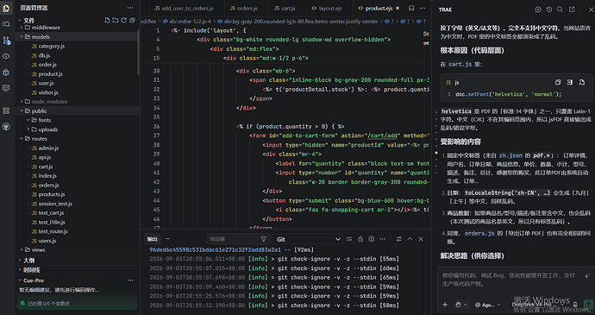
Task: Open the eye preview view in the activity bar
Action: [x=6, y=56]
